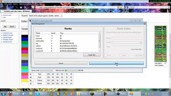171x96 pixels.
Task: Open the Help menu
Action: pyautogui.click(x=41, y=4)
